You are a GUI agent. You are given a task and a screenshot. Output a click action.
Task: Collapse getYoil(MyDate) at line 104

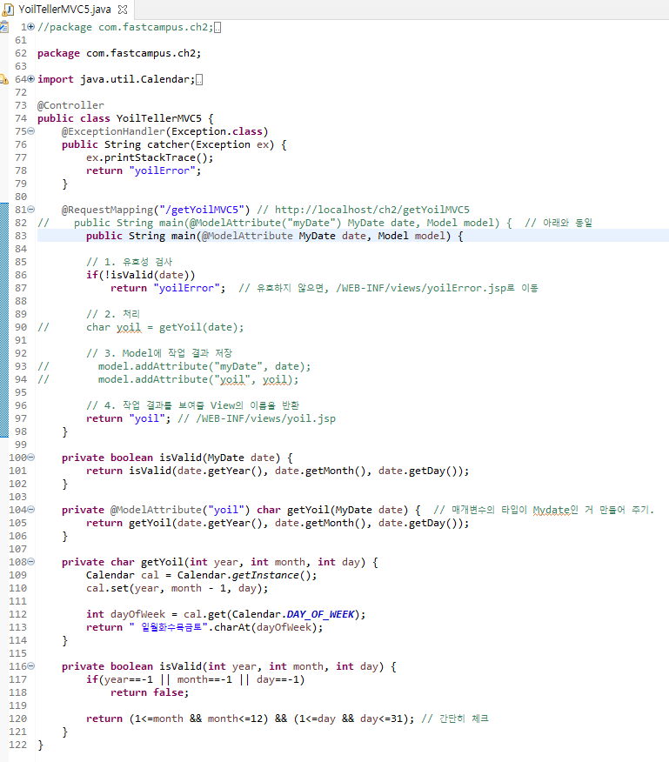(x=31, y=509)
